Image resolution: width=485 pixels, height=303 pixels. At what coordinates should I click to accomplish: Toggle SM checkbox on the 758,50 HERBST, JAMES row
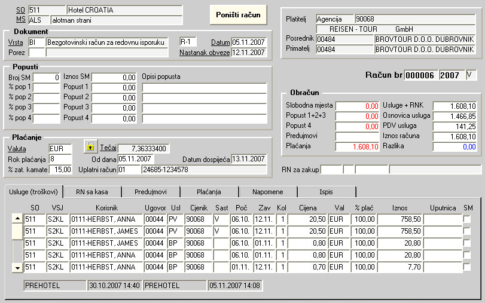[x=466, y=231]
